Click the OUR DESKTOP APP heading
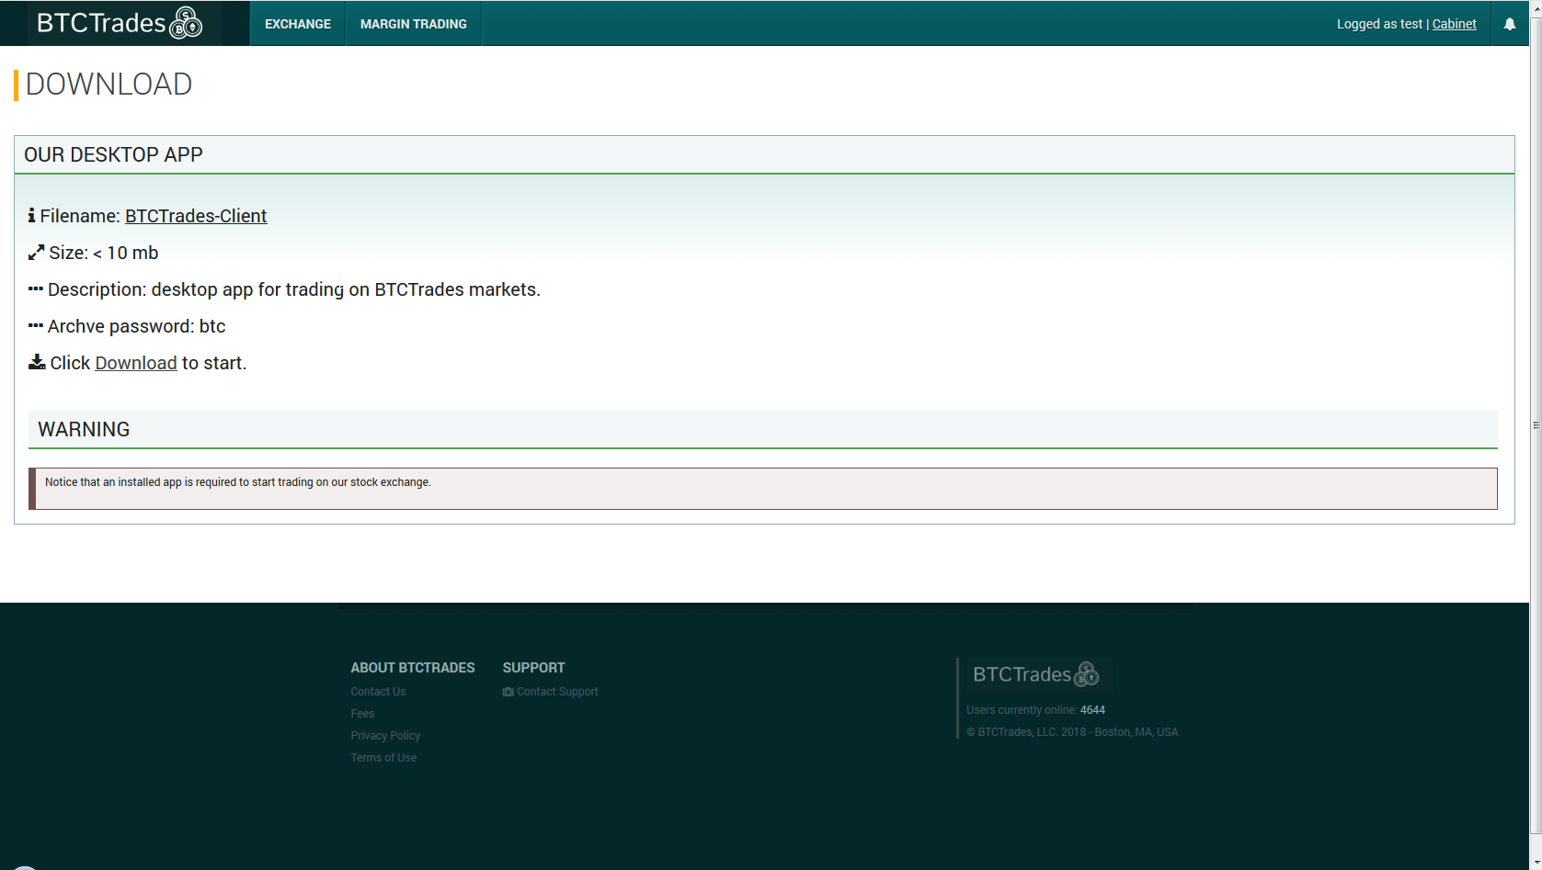This screenshot has height=870, width=1542. [x=113, y=154]
